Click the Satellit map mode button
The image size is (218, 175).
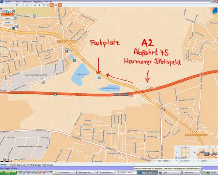tap(7, 22)
